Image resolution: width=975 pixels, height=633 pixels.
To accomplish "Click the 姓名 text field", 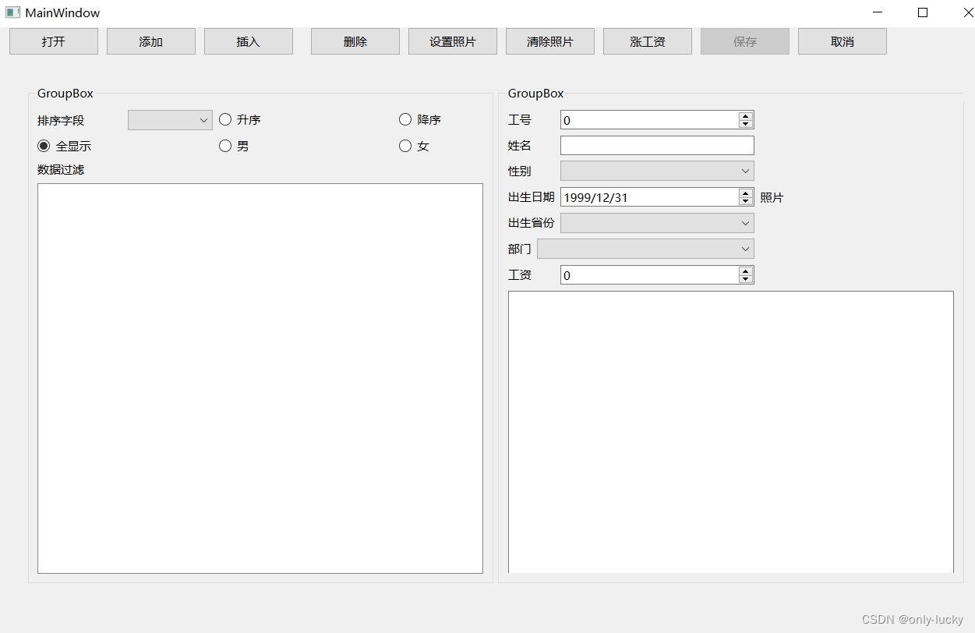I will point(657,146).
